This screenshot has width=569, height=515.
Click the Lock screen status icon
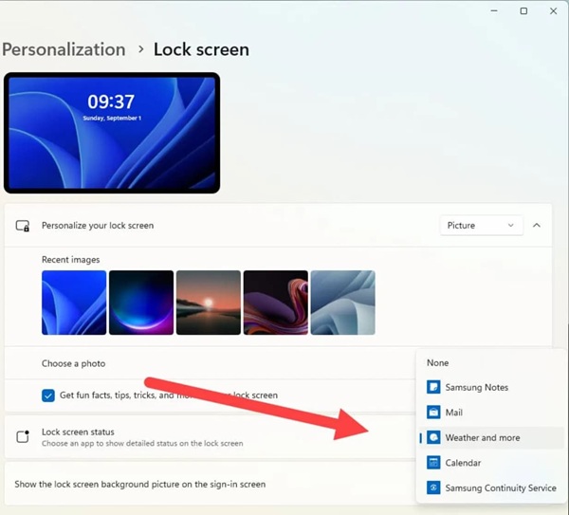pos(23,436)
